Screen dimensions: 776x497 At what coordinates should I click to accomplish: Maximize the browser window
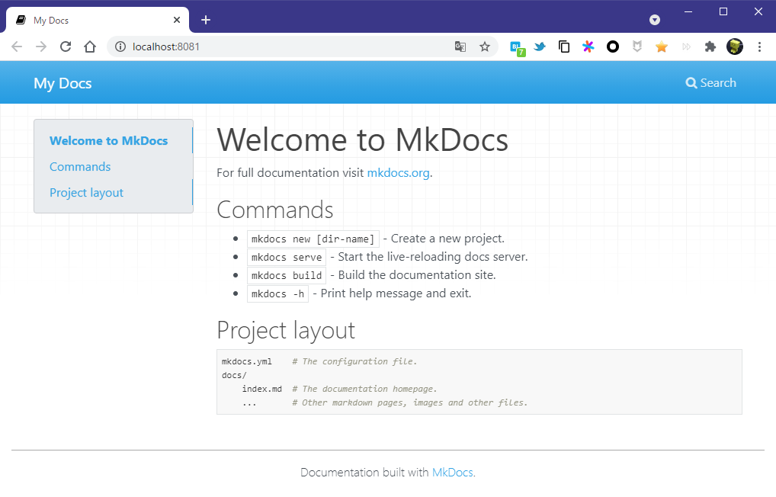pyautogui.click(x=723, y=11)
